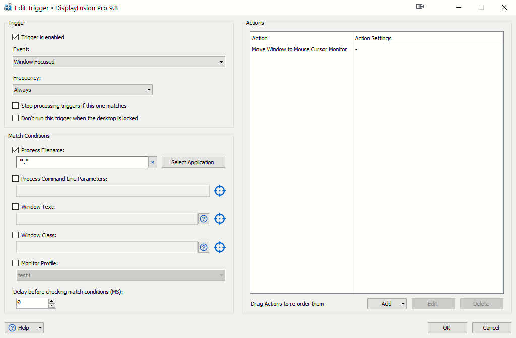
Task: Click the Window Text target crosshair icon
Action: tap(219, 219)
